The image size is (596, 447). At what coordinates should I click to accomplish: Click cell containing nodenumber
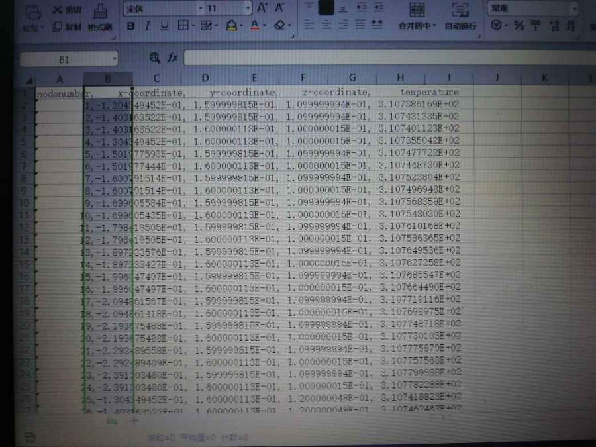pos(60,94)
